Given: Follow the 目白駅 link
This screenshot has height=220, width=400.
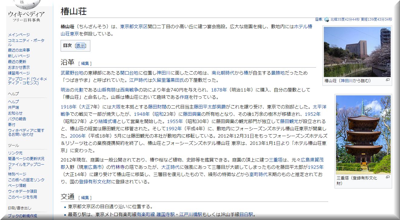Looking at the screenshot, I should 246,215.
